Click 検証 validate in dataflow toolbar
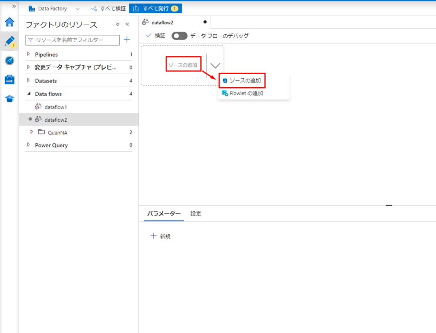This screenshot has width=436, height=333. (156, 36)
